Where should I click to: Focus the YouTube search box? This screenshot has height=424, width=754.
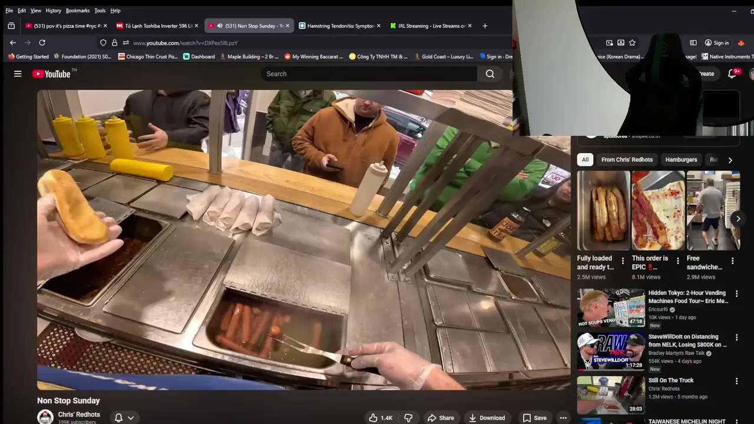coord(369,74)
